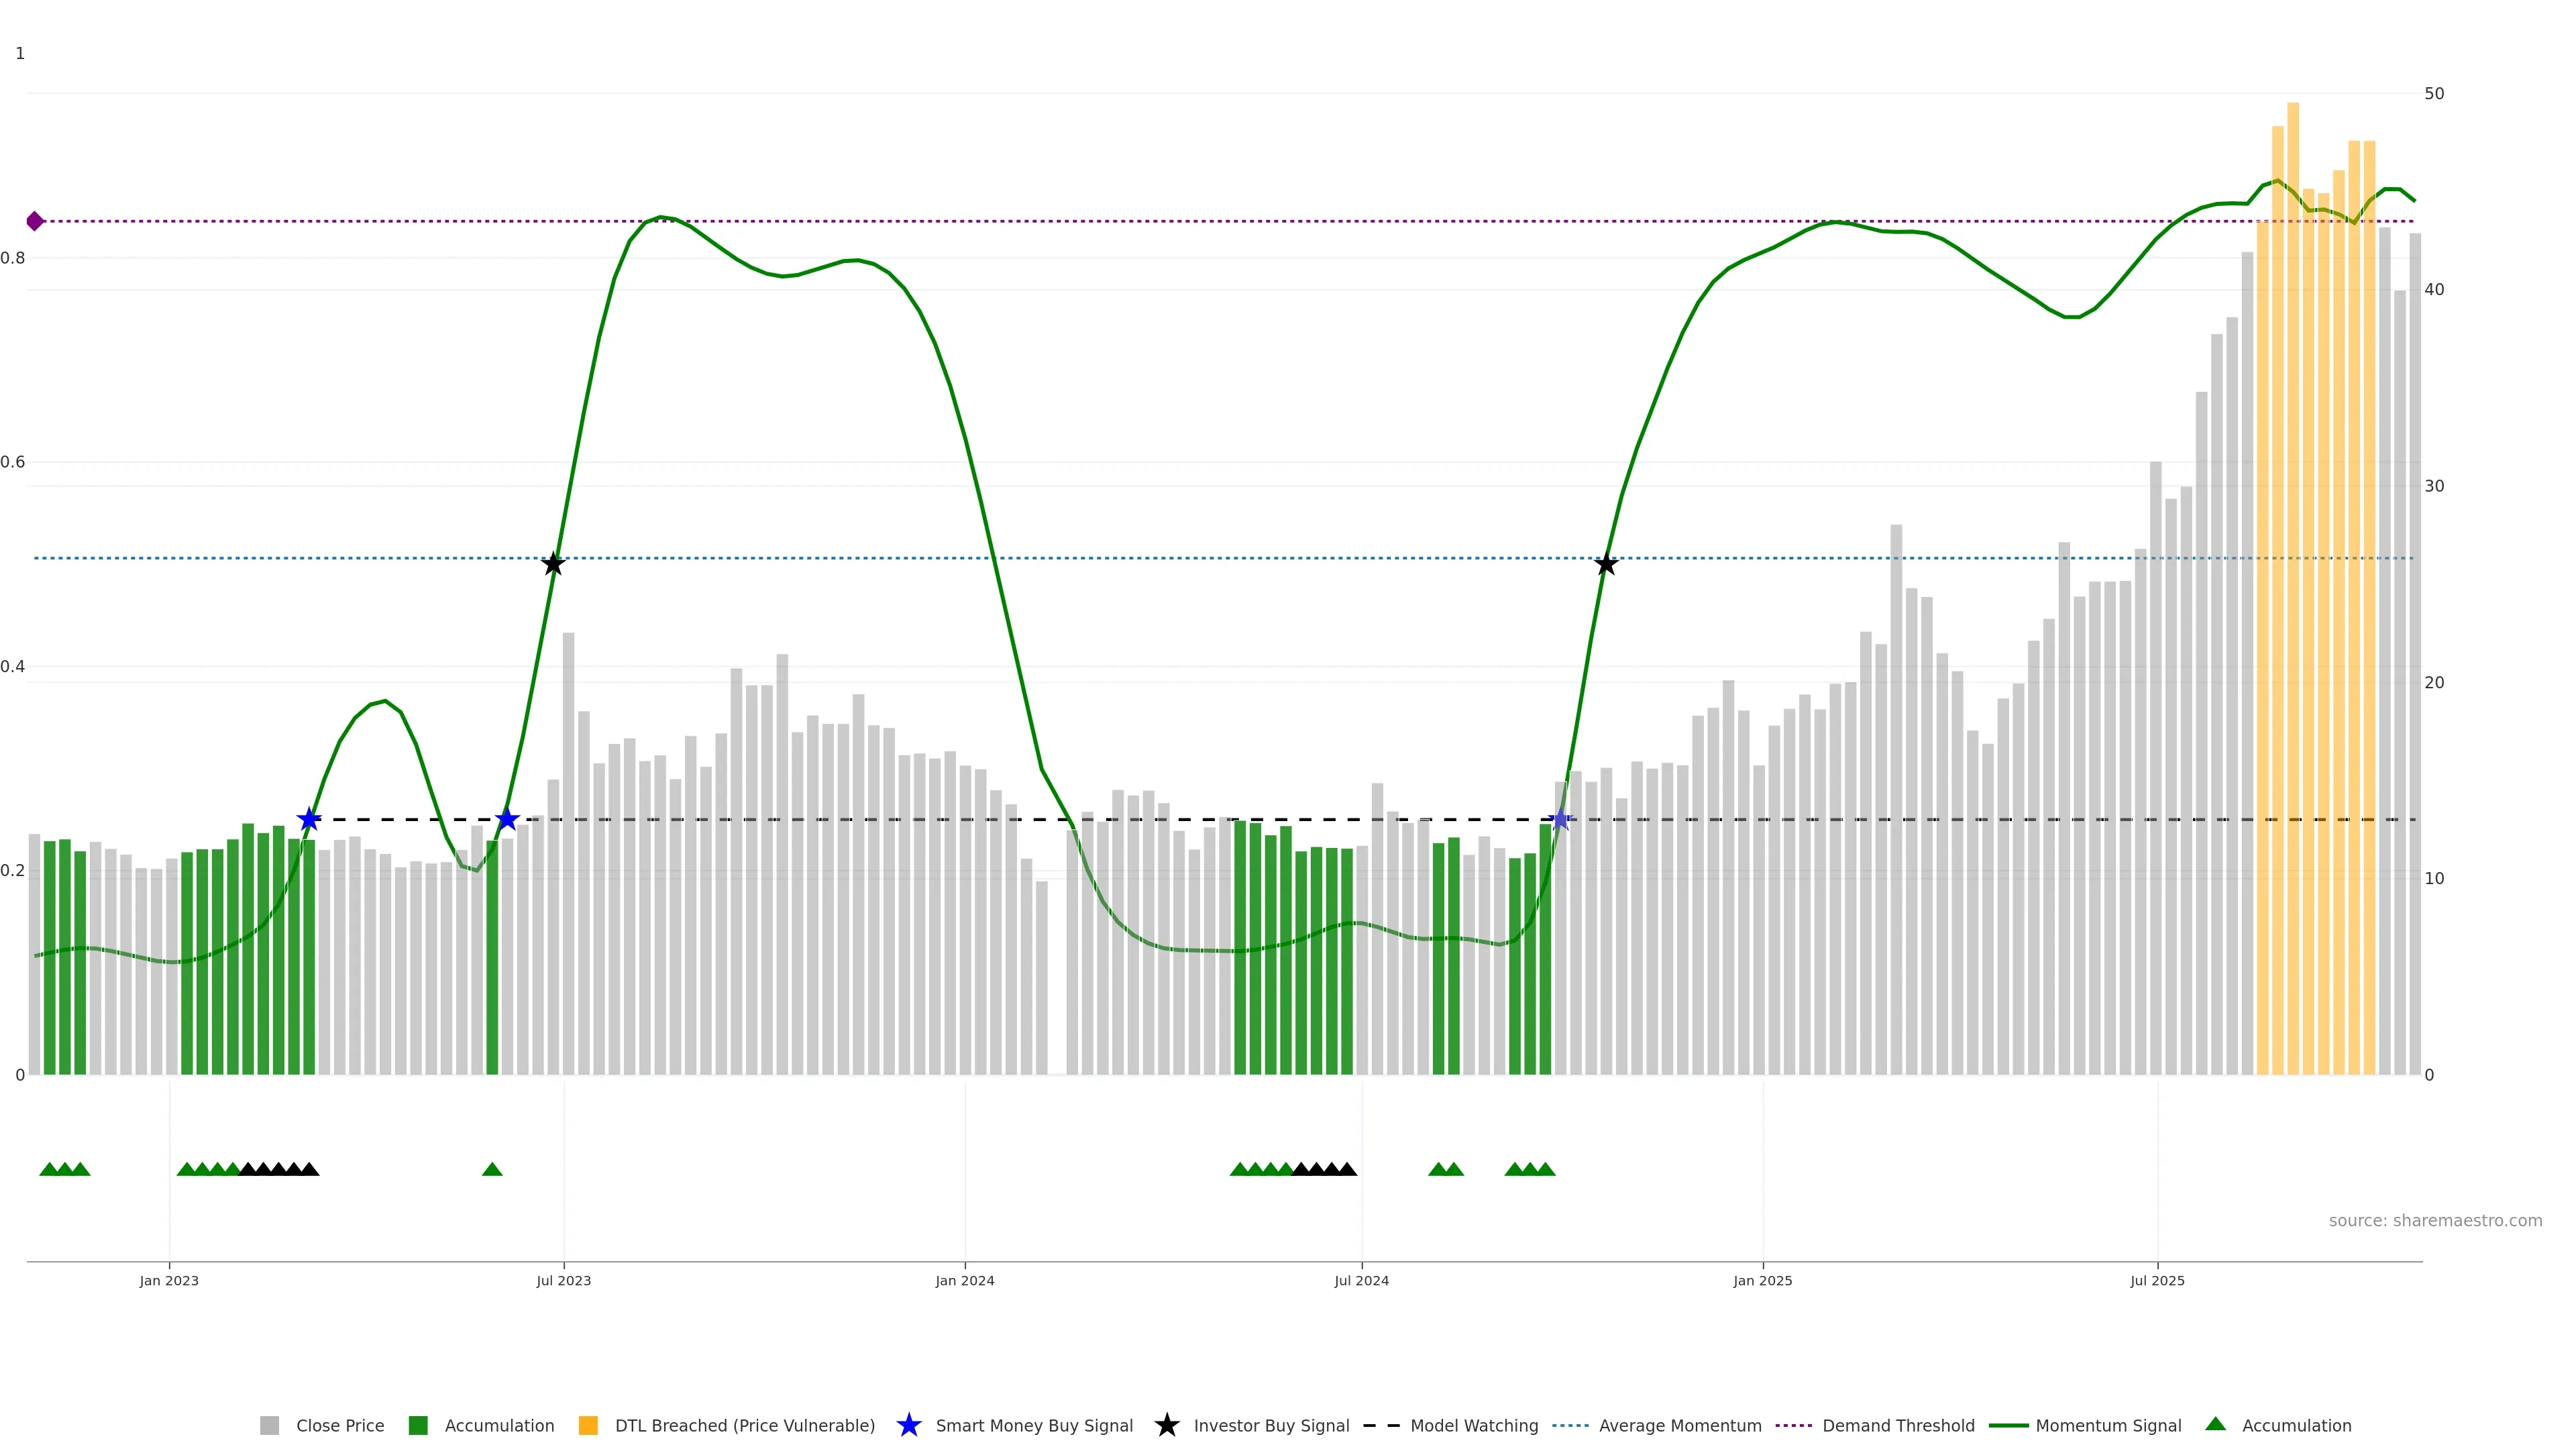Click the blue star icon in the legend
Image resolution: width=2576 pixels, height=1449 pixels.
tap(908, 1426)
